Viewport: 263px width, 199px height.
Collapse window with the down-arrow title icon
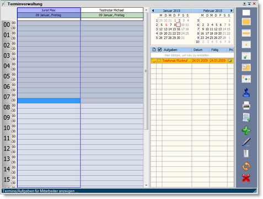[x=244, y=4]
